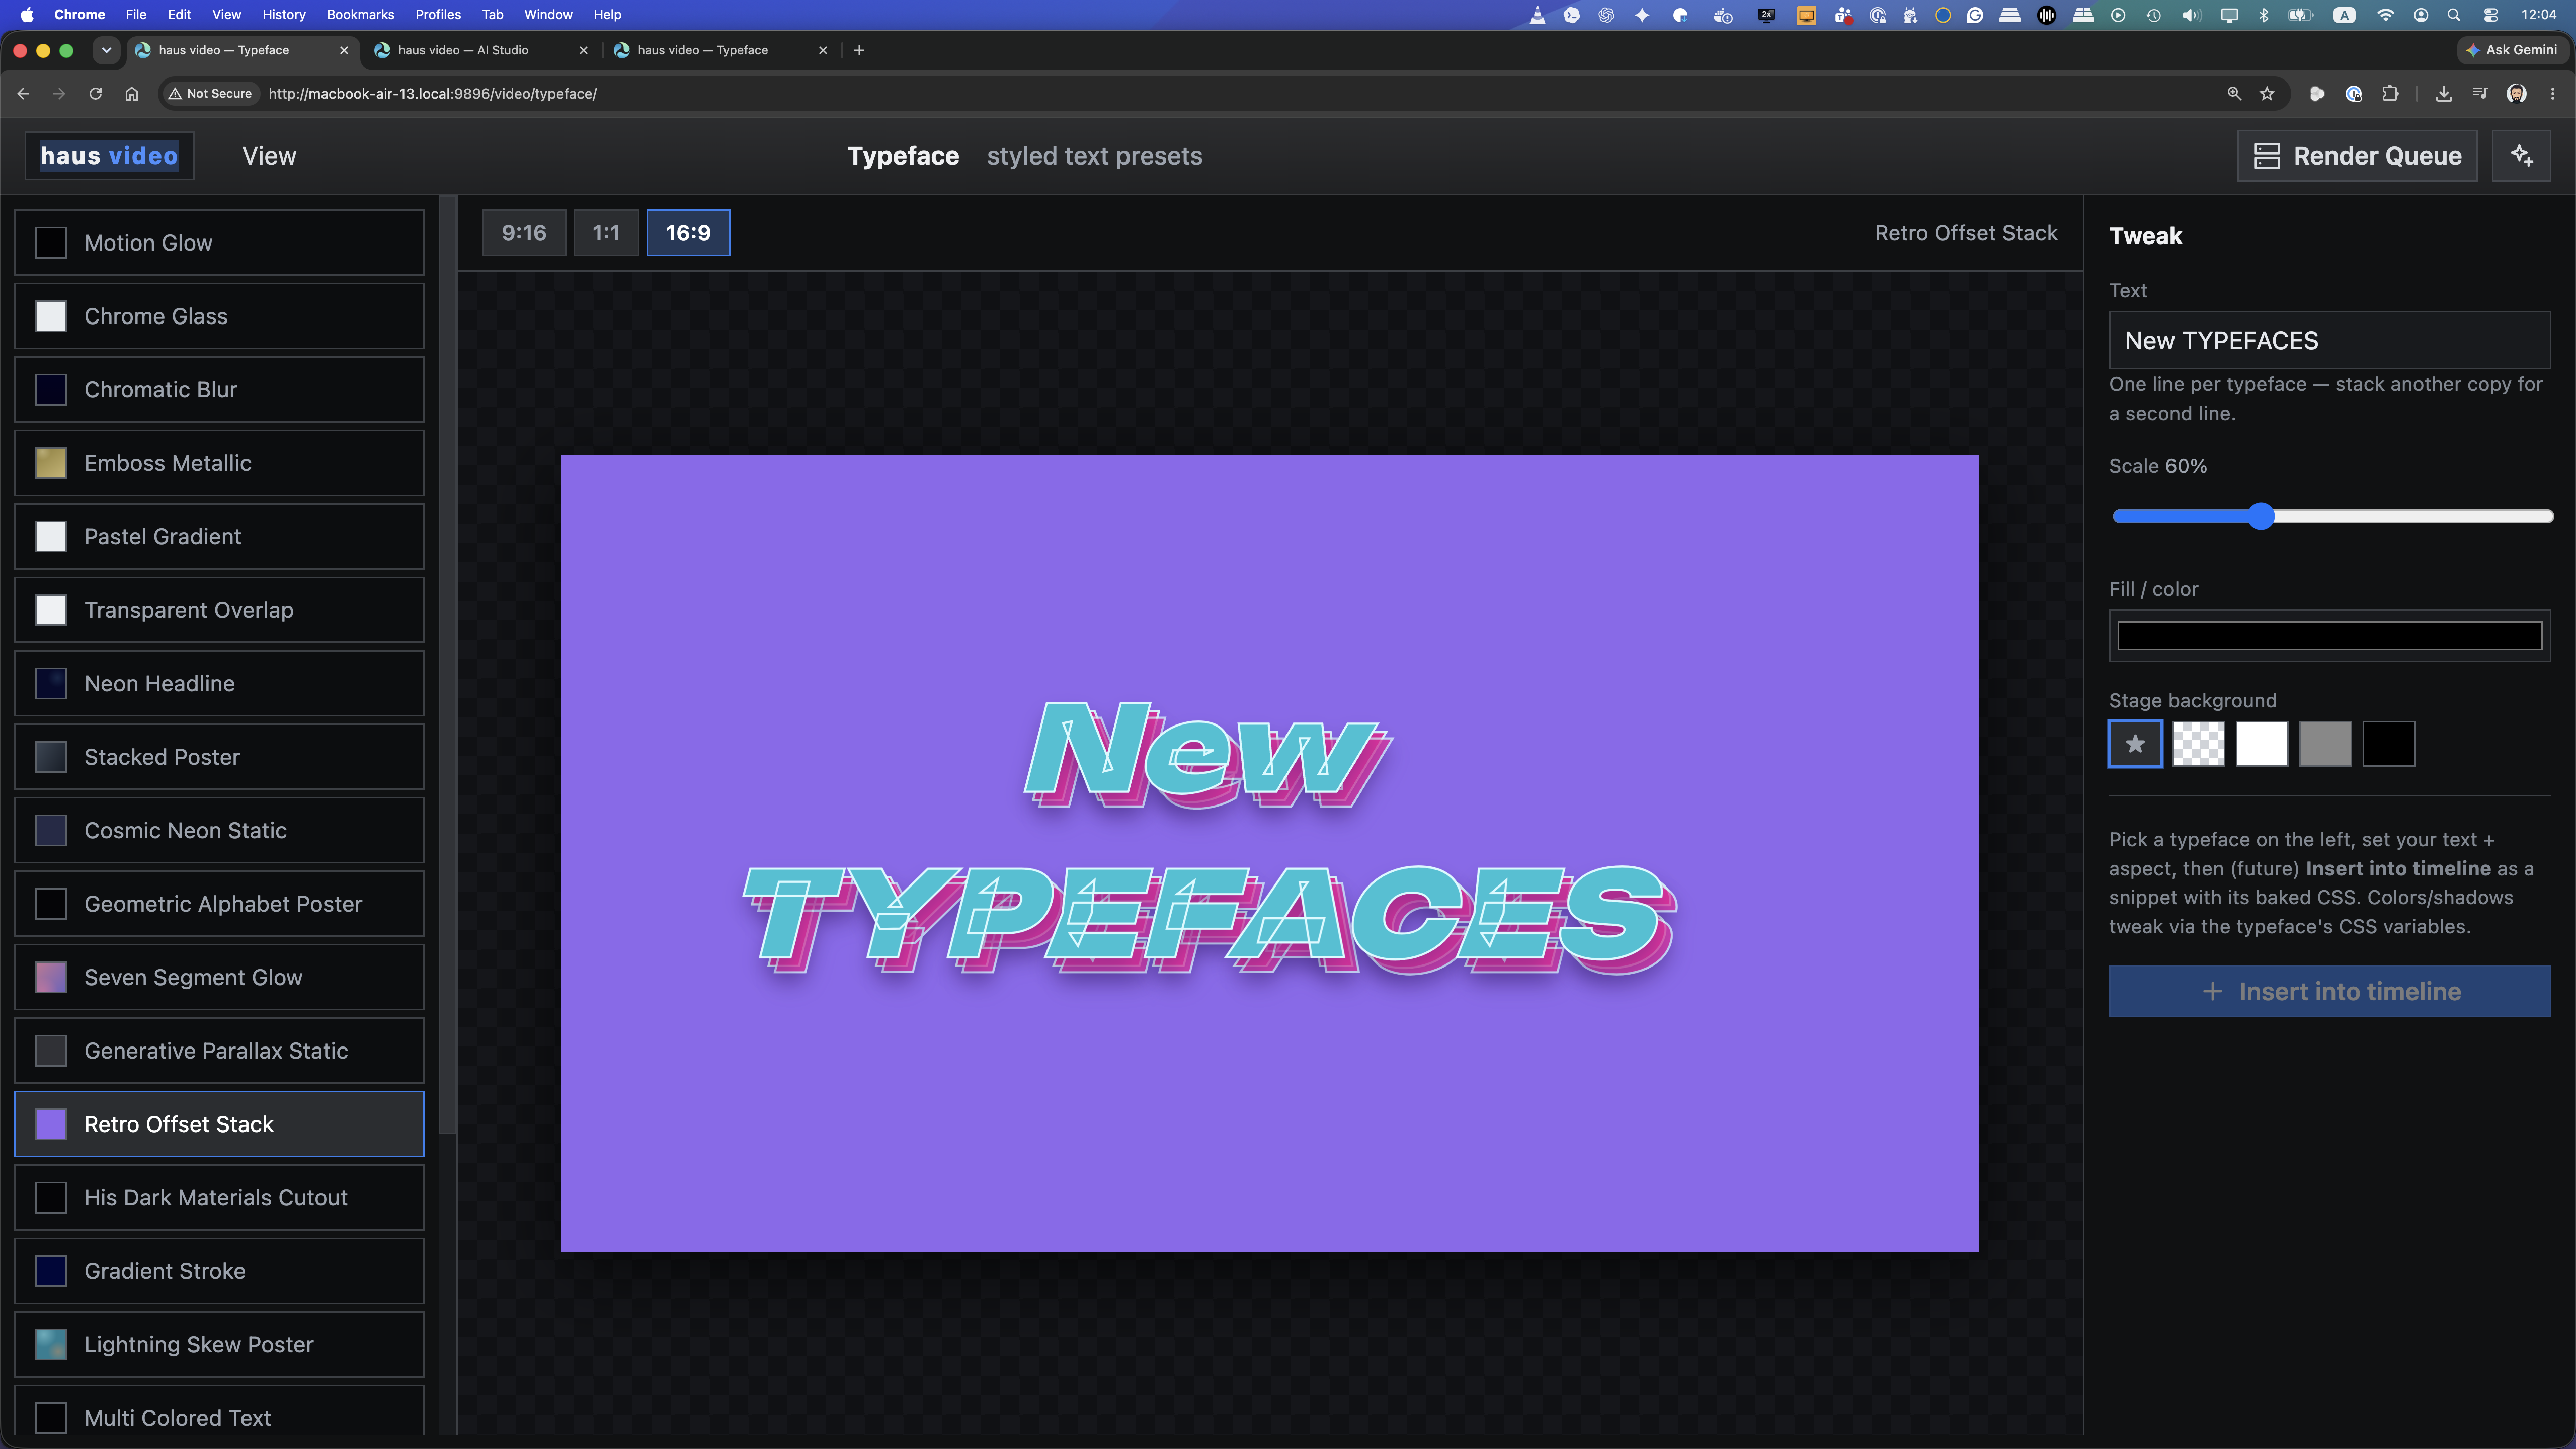
Task: Click the preview stage with New TYPEFACES
Action: pos(1269,853)
